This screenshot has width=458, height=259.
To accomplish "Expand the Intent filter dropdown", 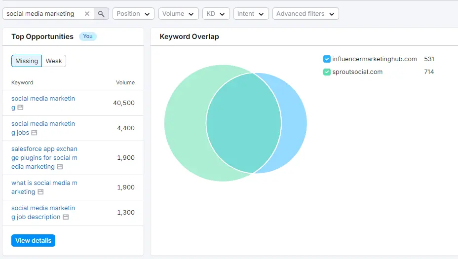I will coord(251,14).
